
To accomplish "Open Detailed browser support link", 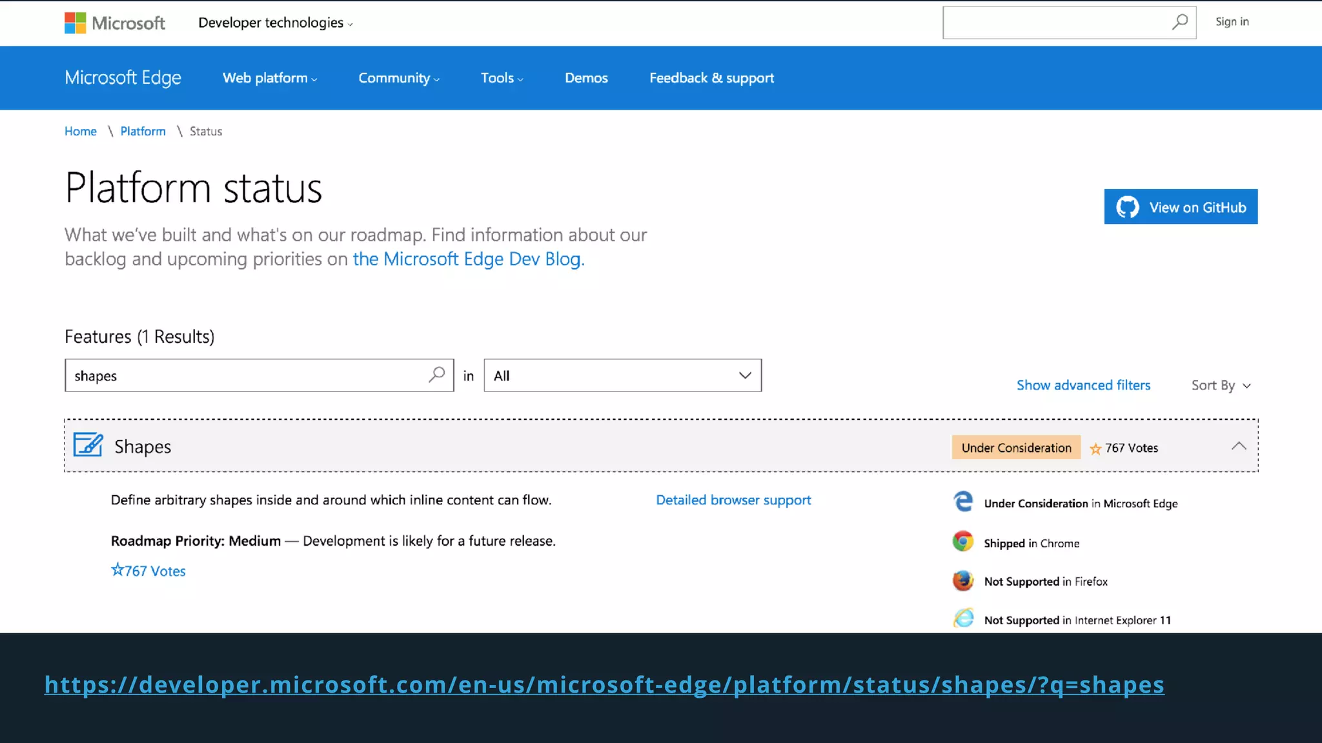I will (733, 500).
